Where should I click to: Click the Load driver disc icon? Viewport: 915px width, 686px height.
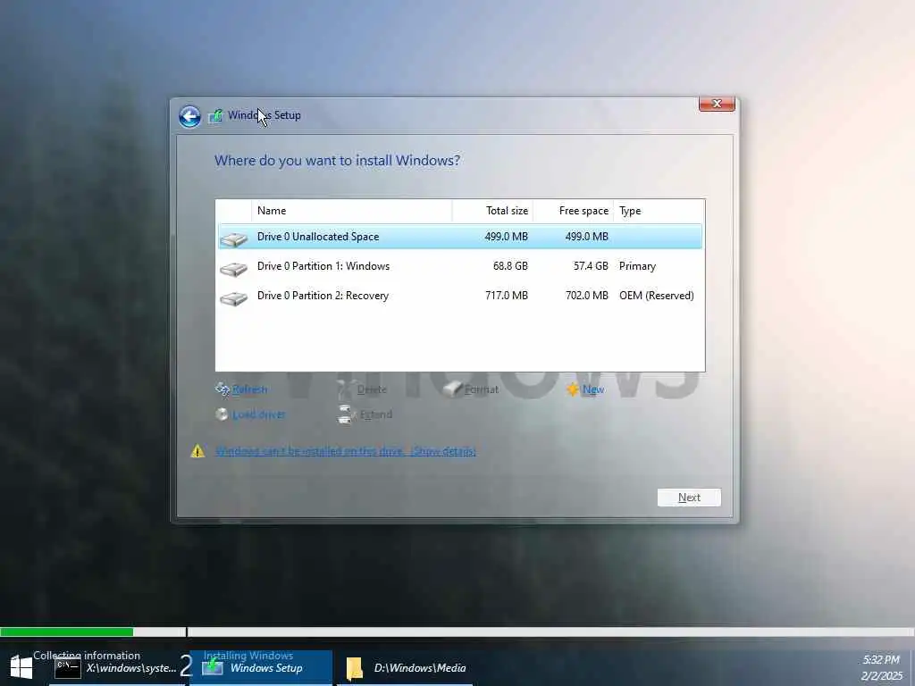222,414
